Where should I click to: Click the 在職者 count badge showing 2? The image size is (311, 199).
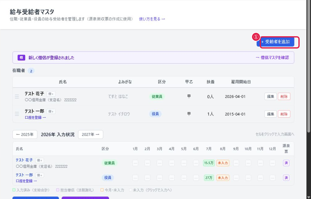[31, 71]
